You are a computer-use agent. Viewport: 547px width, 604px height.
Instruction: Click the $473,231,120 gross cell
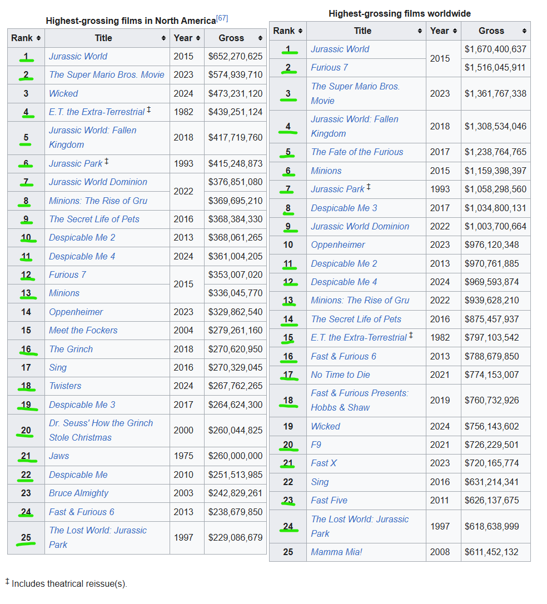235,93
